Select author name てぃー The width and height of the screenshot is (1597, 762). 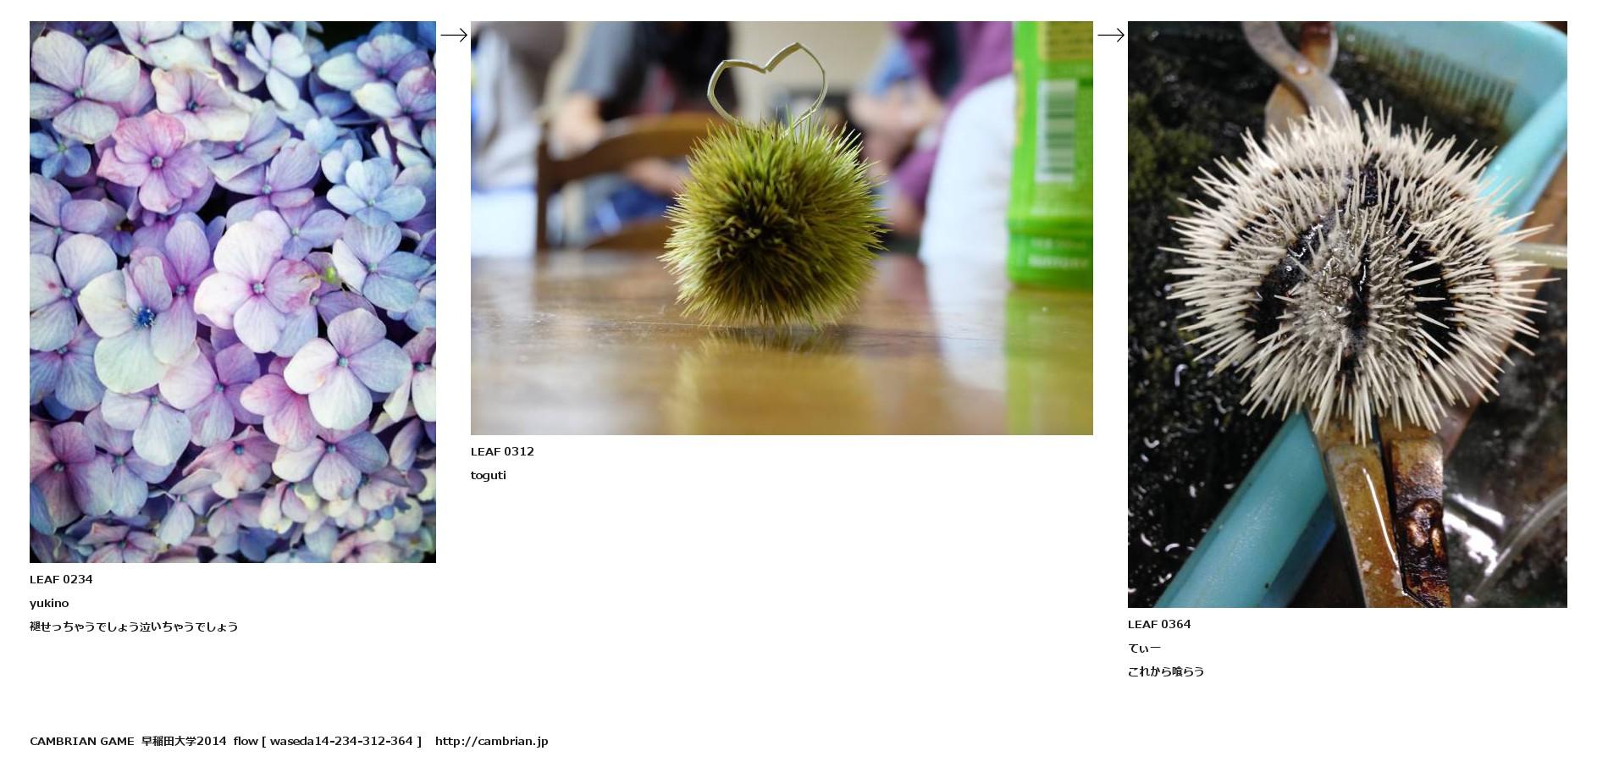point(1144,648)
